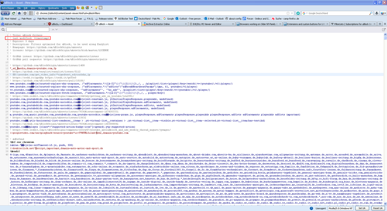Open E-Mail – Outlook bookmark
387x211 pixels.
tap(214, 19)
